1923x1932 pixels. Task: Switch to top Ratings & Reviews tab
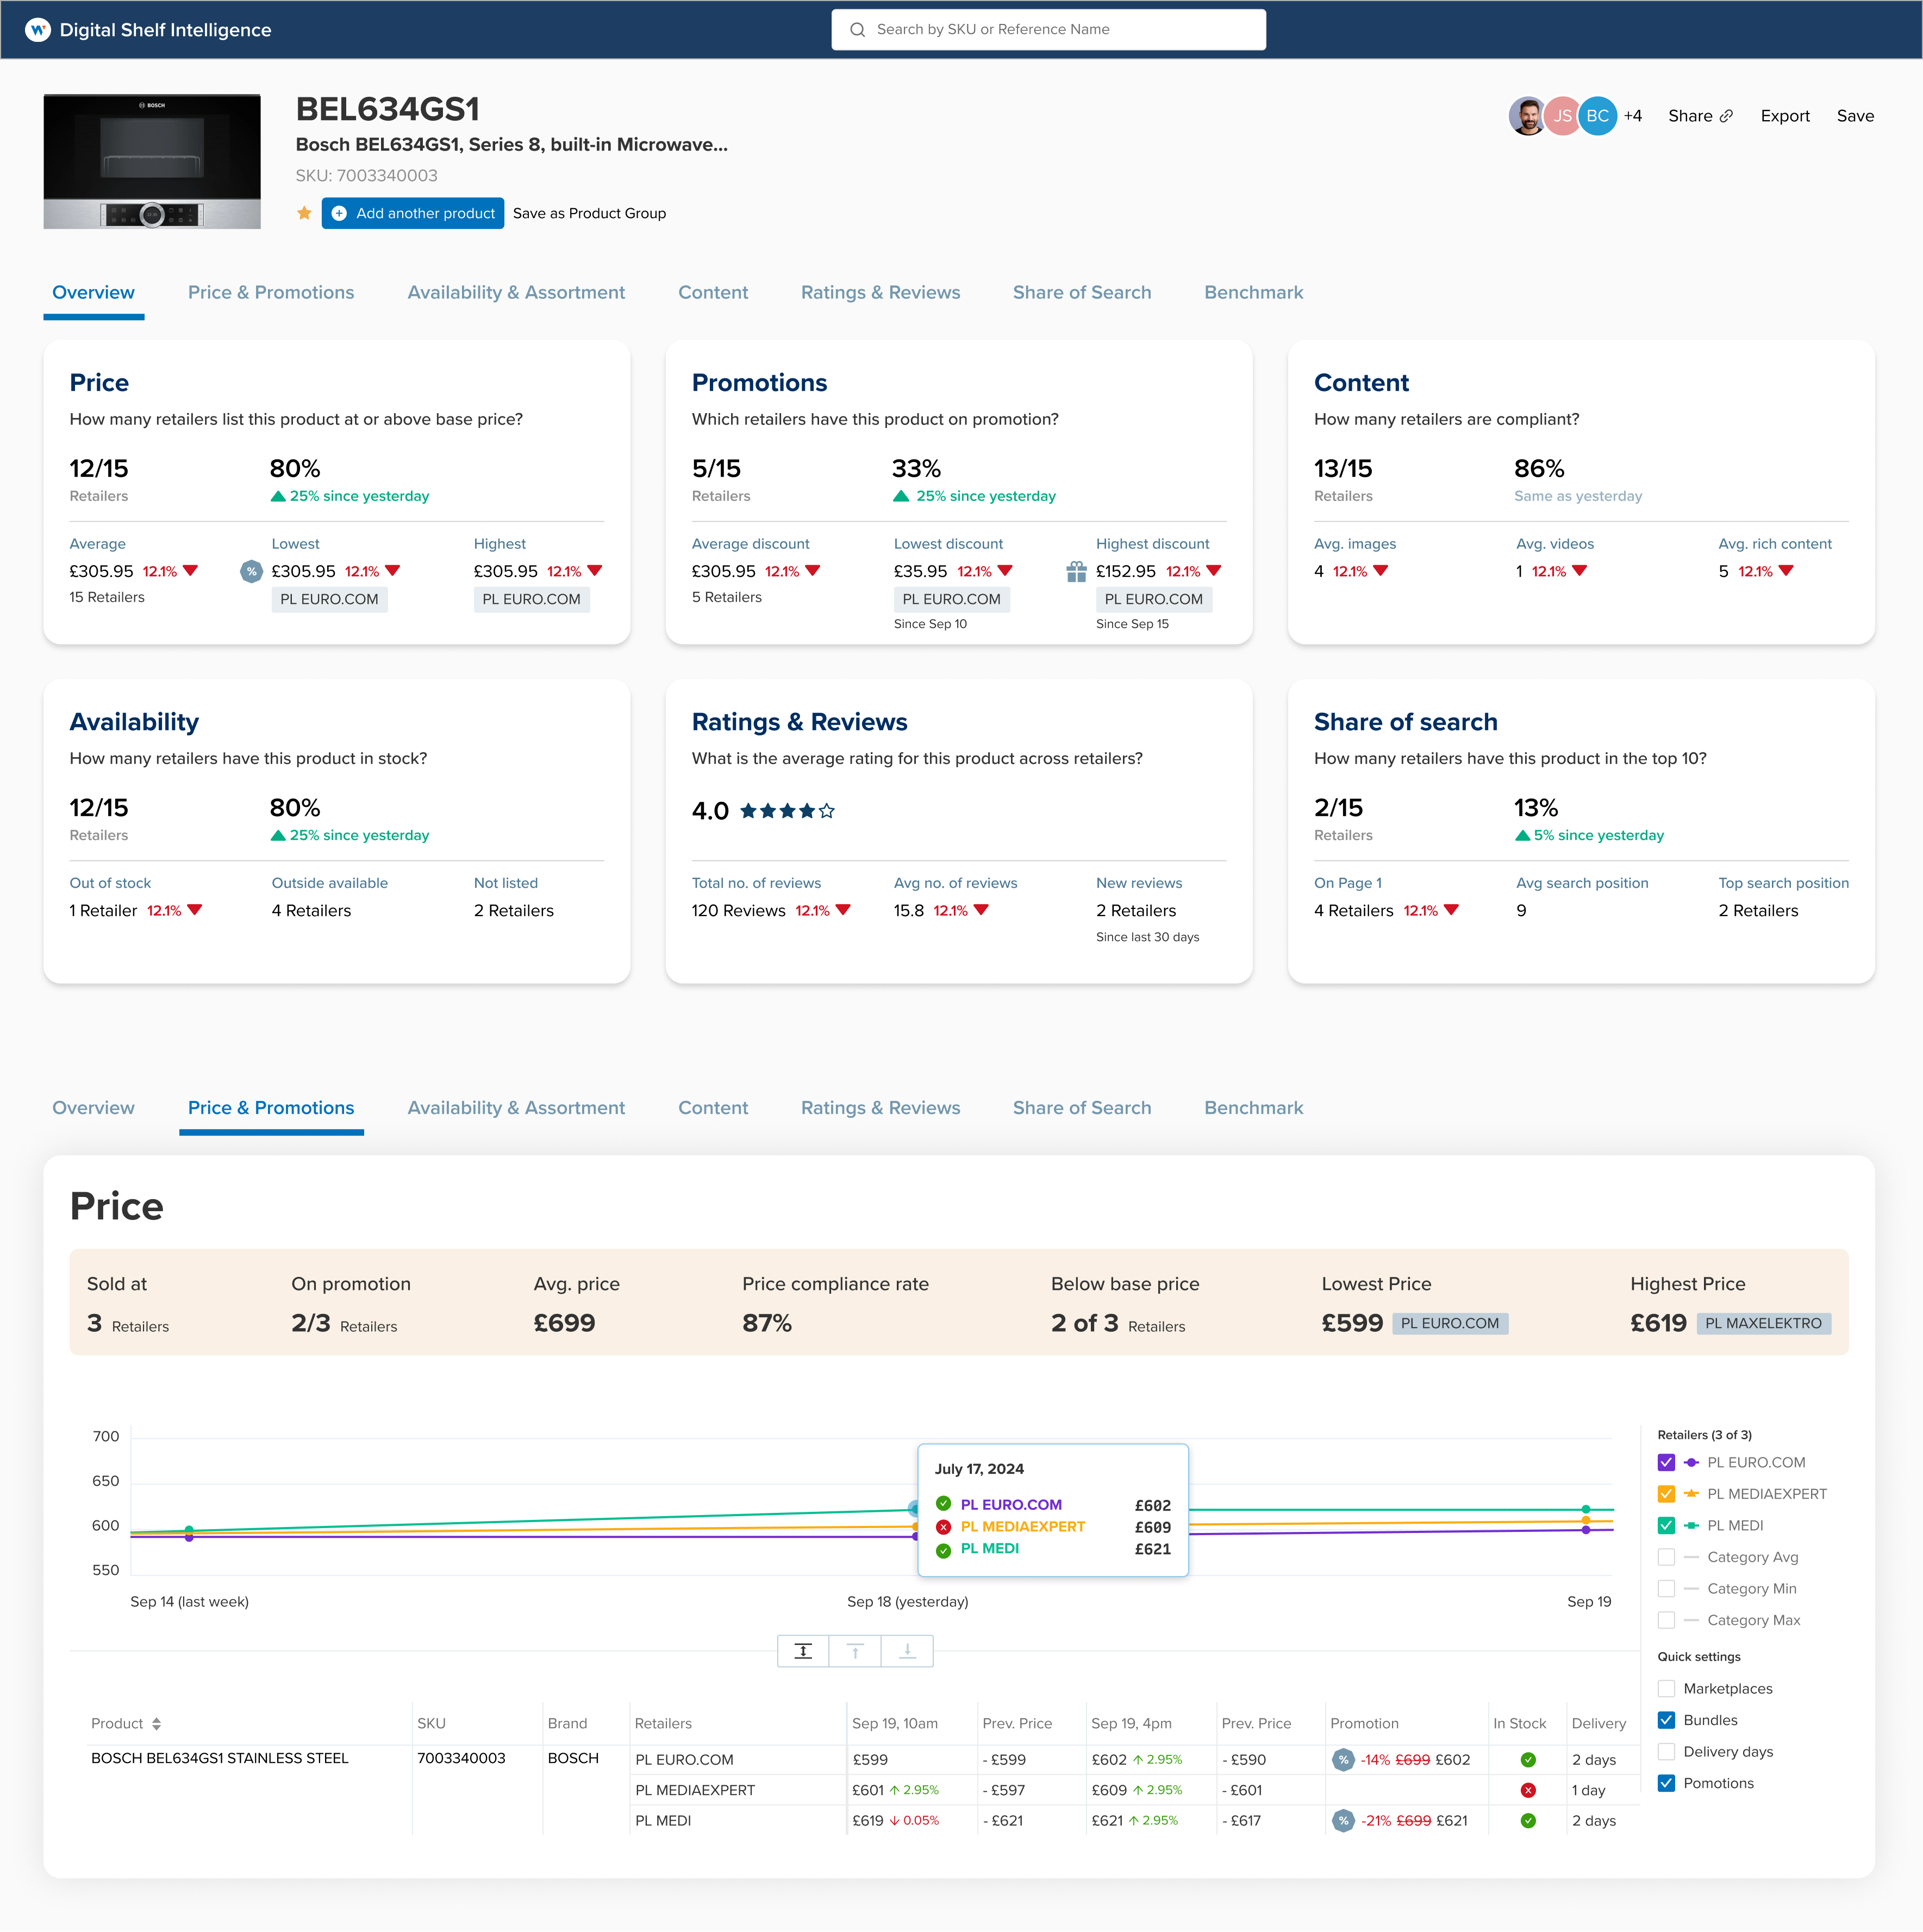point(880,292)
